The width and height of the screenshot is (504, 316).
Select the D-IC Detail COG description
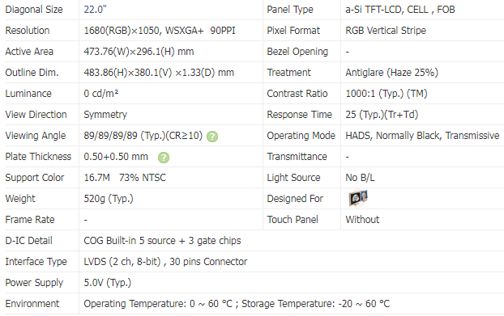point(162,241)
